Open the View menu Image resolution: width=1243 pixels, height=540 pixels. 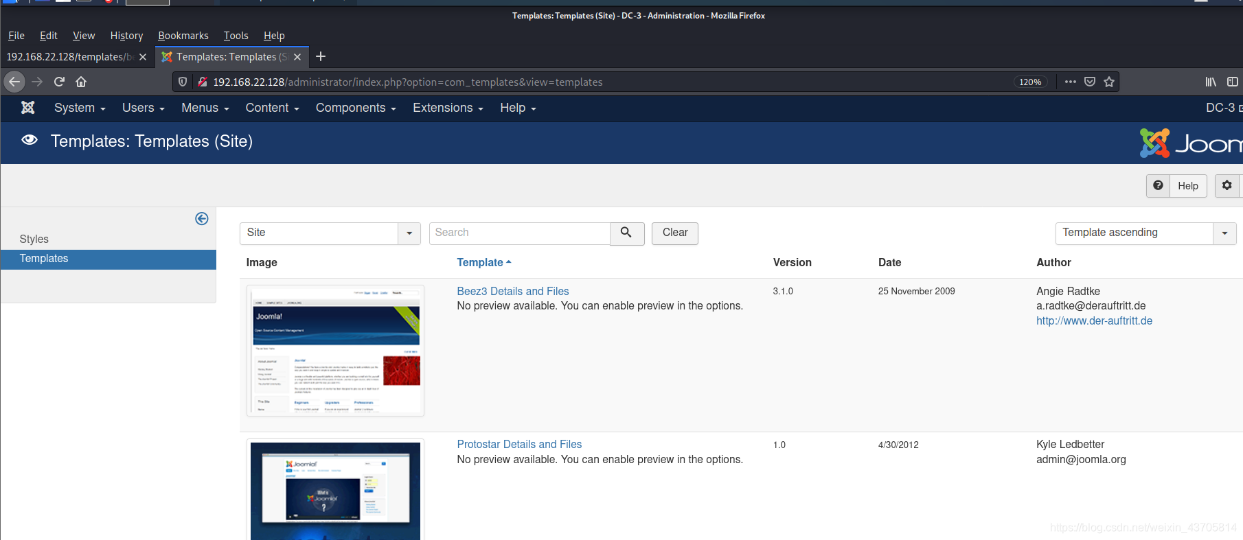click(x=84, y=36)
